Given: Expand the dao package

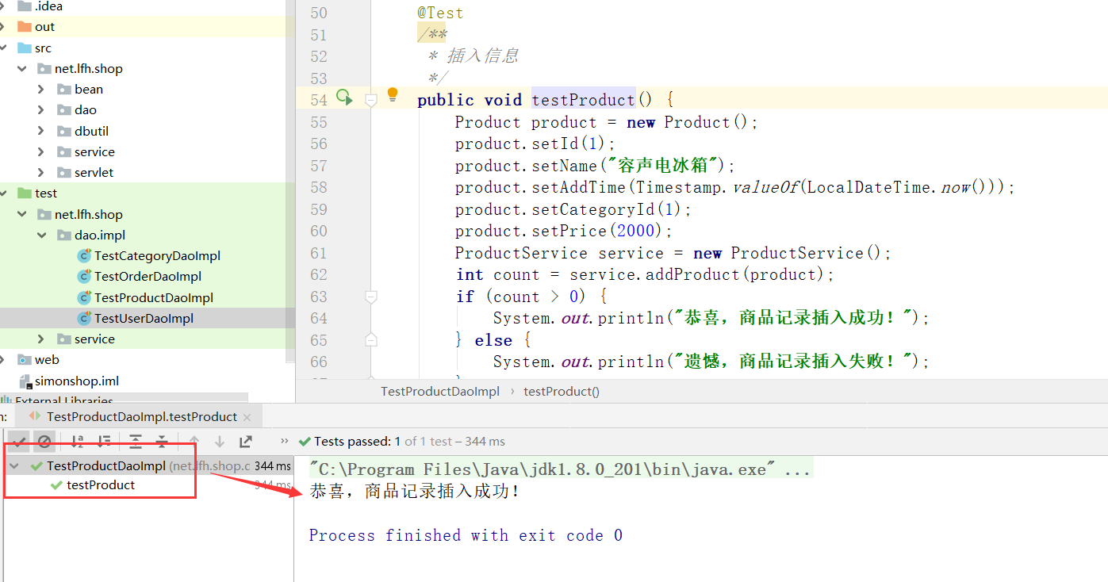Looking at the screenshot, I should (41, 110).
